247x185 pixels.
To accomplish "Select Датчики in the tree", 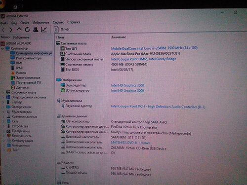I will [20, 87].
